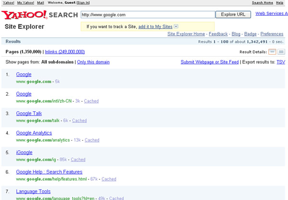The image size is (288, 200).
Task: View Cached copy of iGoogle
Action: point(78,160)
